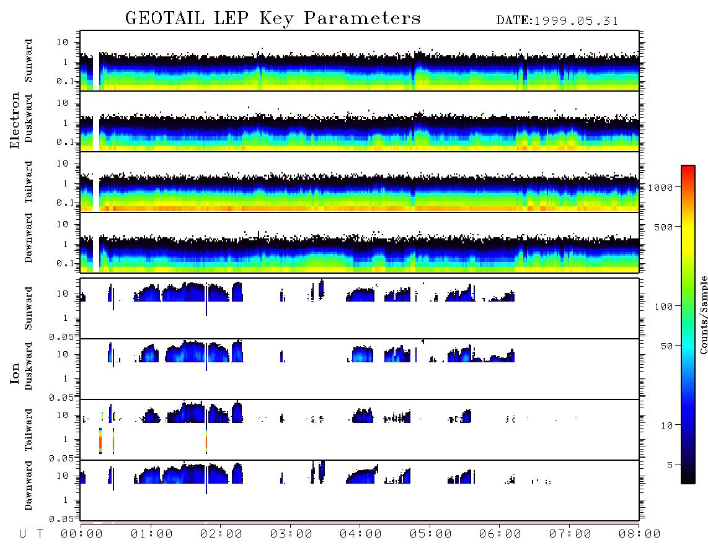Click the Electron "Tailward" panel label
The width and height of the screenshot is (708, 545).
29,182
